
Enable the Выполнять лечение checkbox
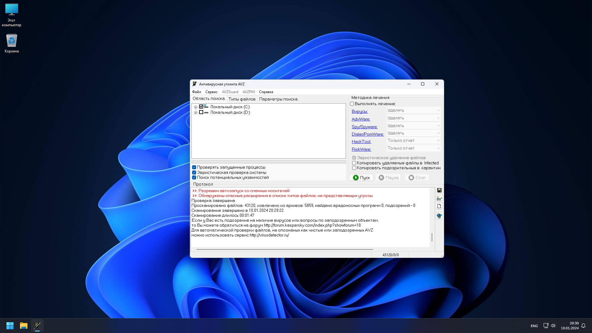tap(352, 104)
